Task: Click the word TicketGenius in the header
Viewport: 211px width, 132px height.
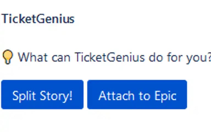Action: pos(38,19)
